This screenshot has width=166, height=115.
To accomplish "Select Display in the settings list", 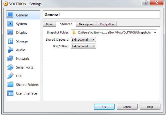I will tap(23, 32).
